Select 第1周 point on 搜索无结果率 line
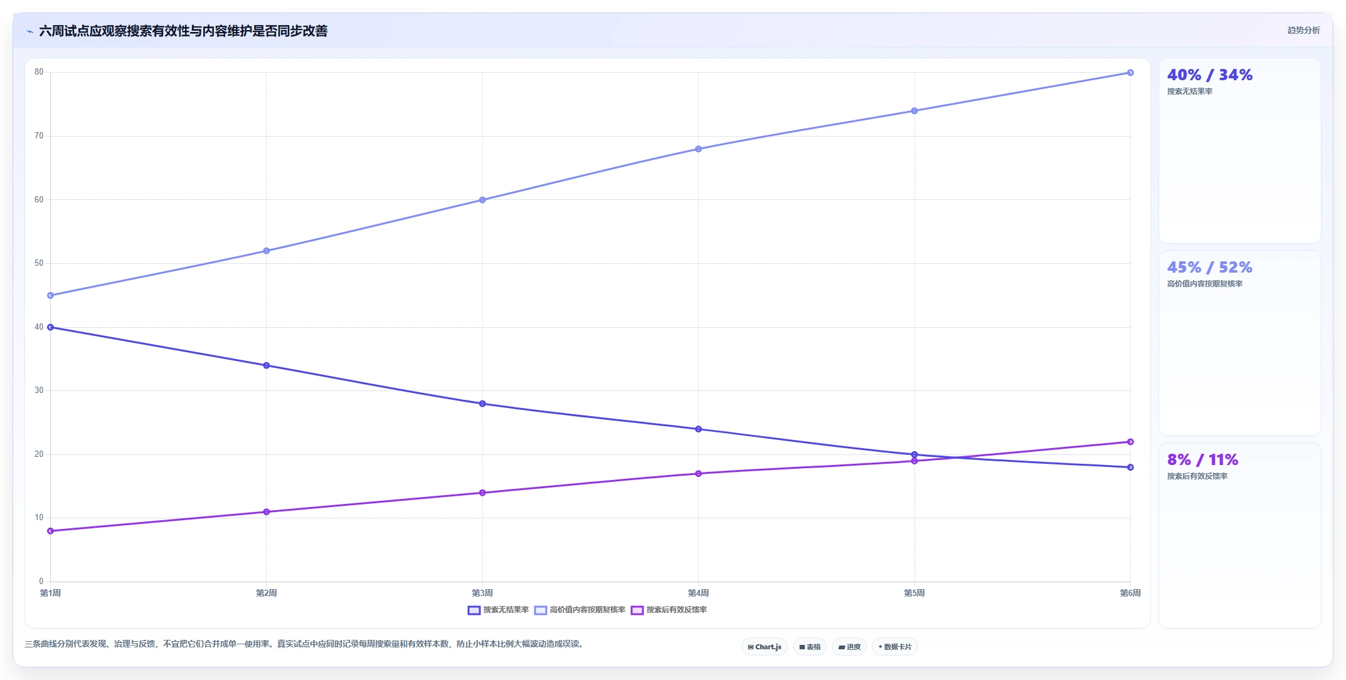Viewport: 1346px width, 680px height. click(50, 327)
